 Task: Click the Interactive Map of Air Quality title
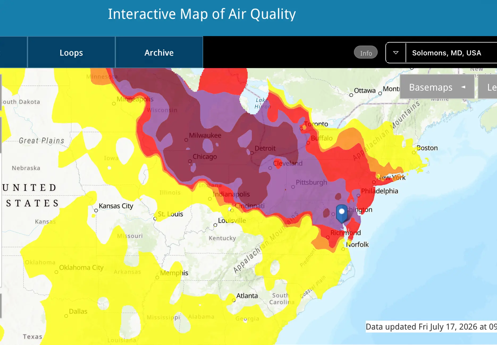coord(202,14)
